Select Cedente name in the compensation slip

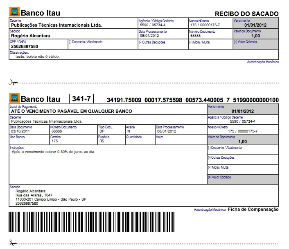pos(47,121)
